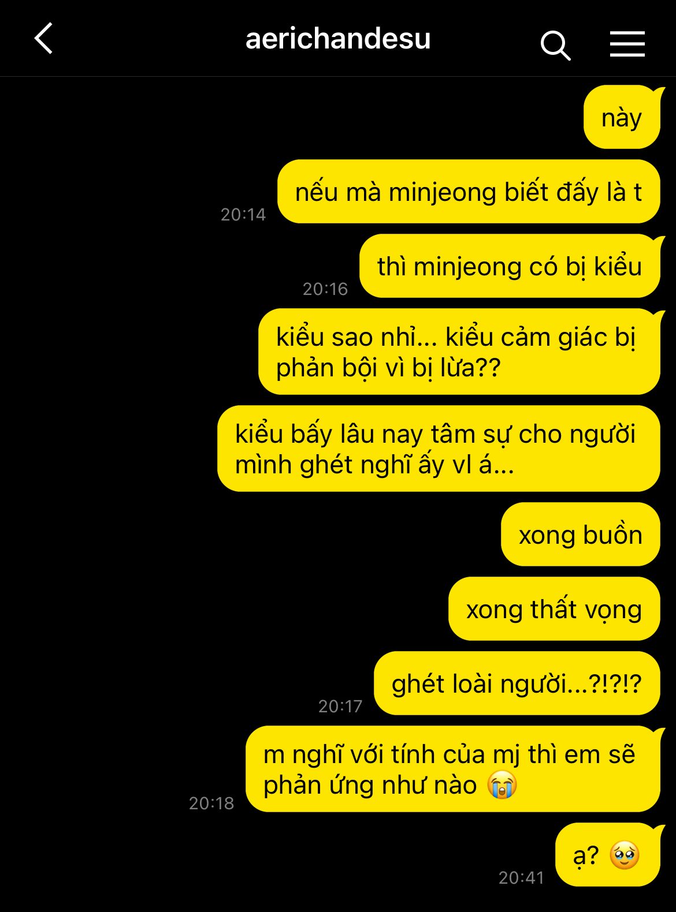Tap the crying emoji in the message

(502, 784)
